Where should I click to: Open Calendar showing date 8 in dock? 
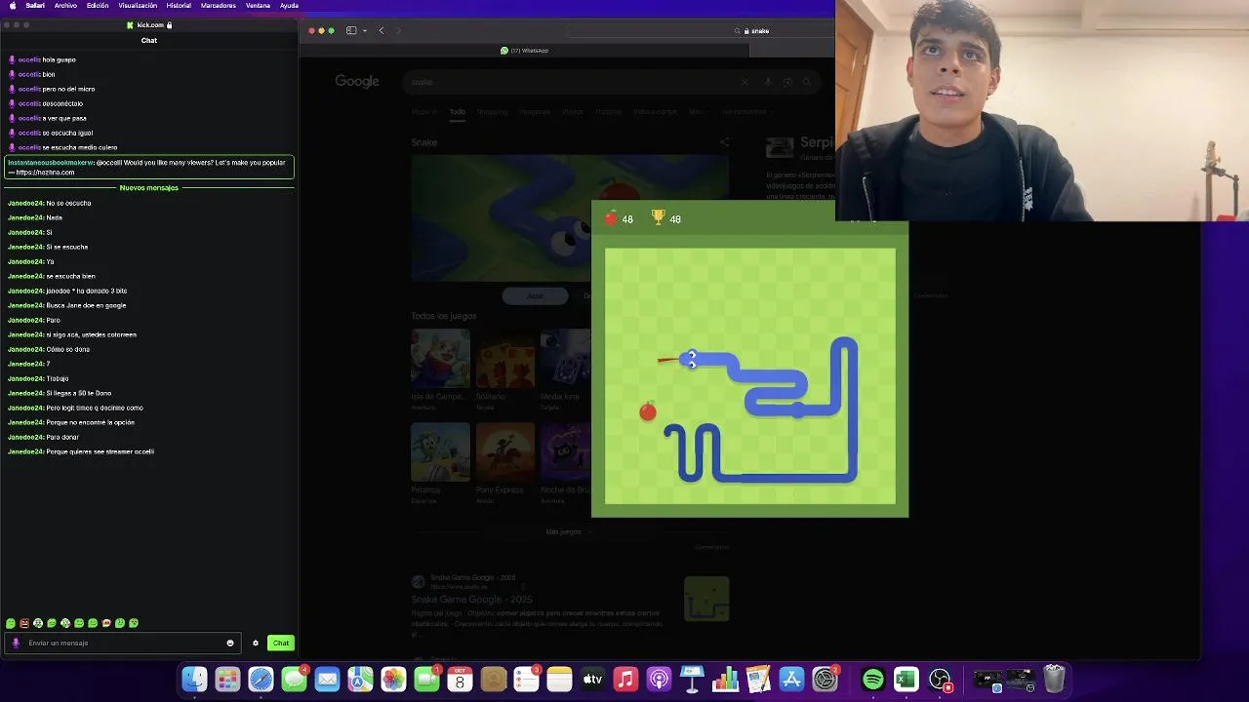click(460, 679)
